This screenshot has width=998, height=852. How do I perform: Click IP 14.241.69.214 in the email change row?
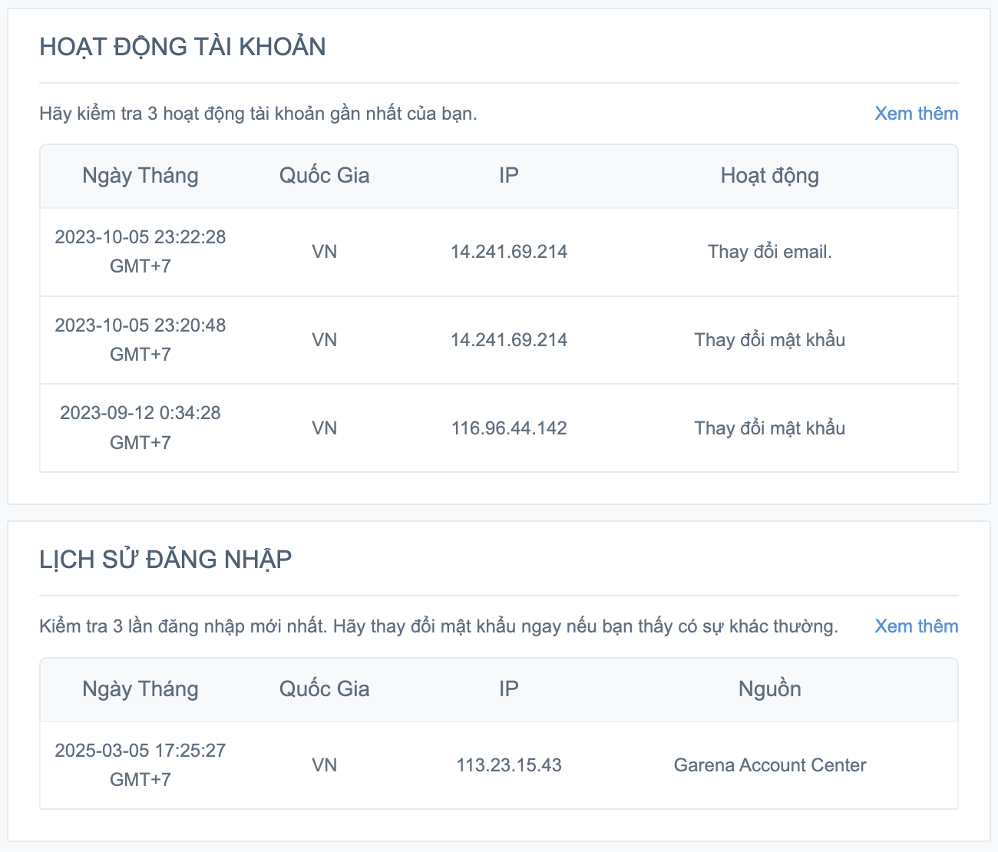click(x=509, y=252)
